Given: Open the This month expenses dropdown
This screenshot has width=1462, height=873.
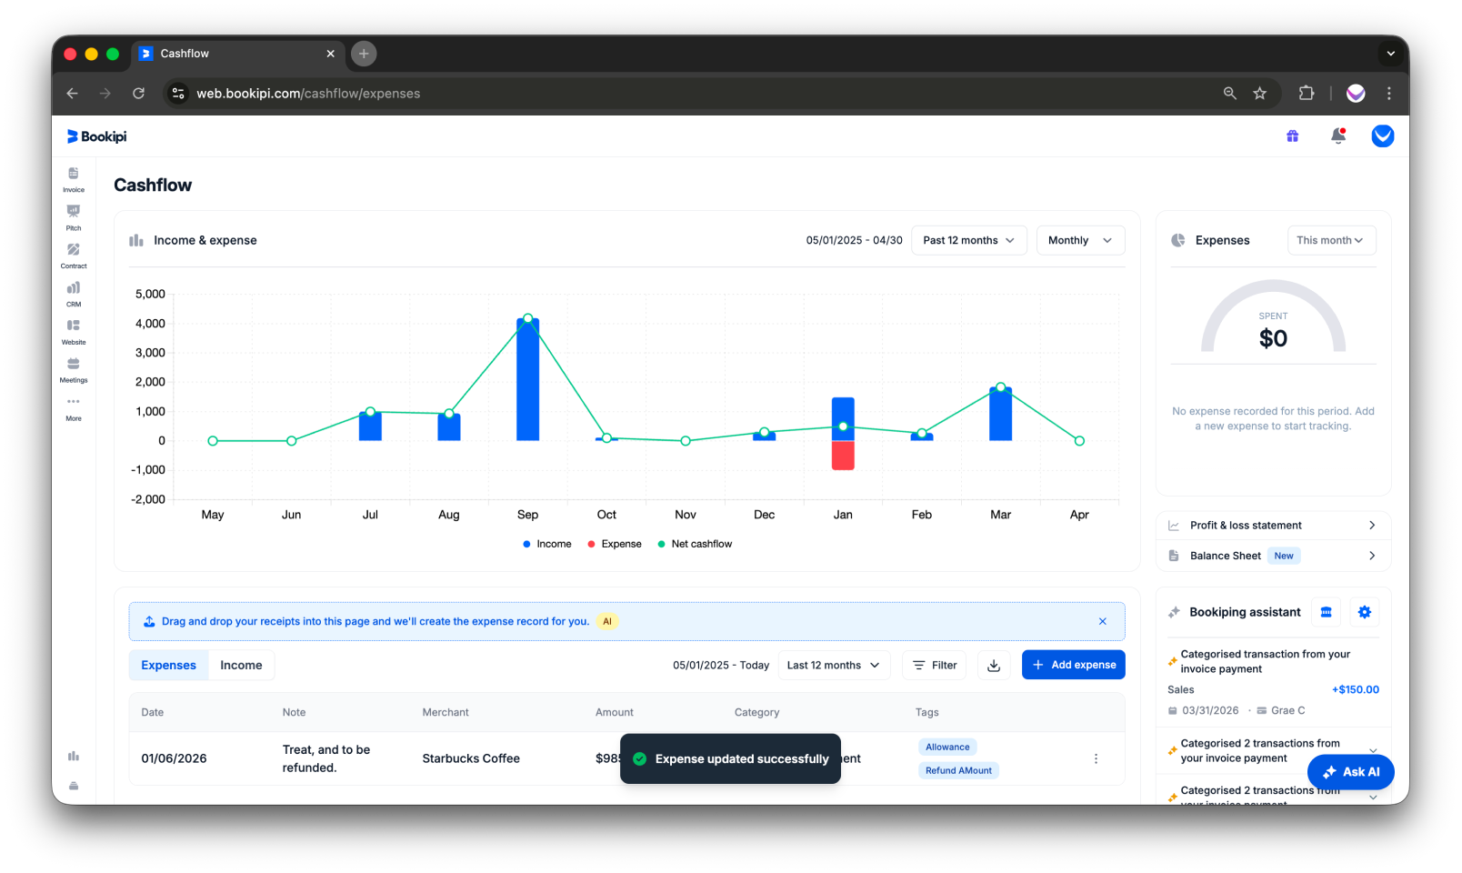Looking at the screenshot, I should (x=1330, y=240).
